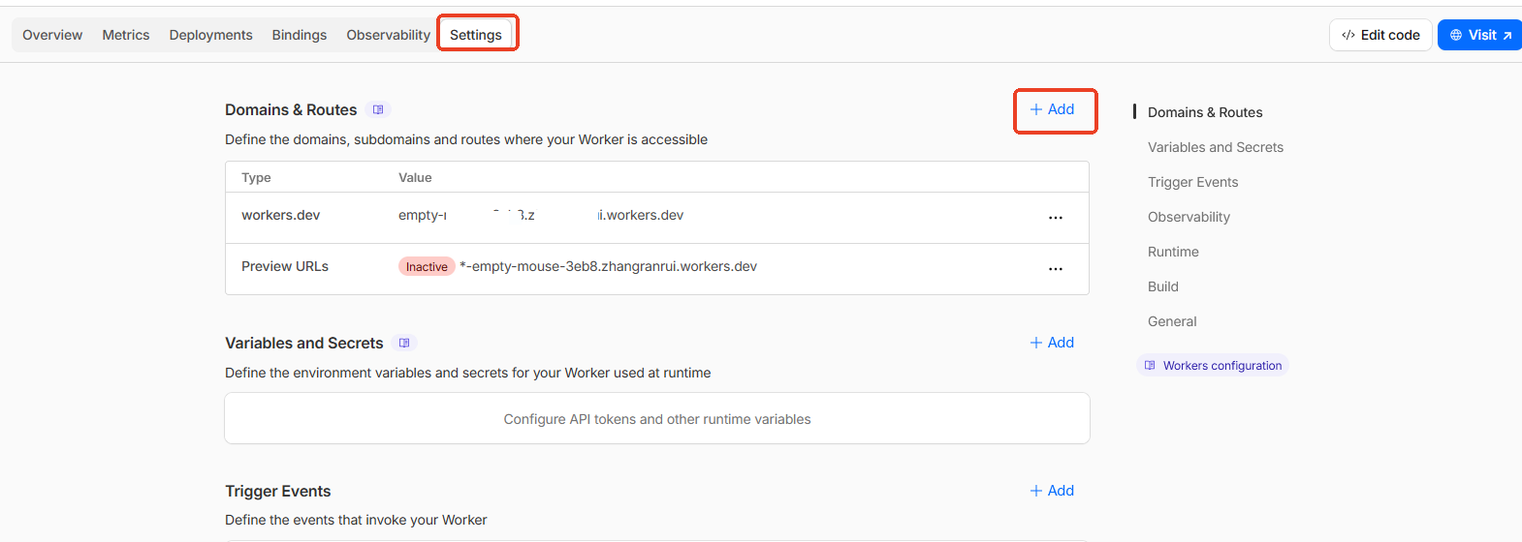Select the Bindings tab
Screen dimensions: 1522x542
(x=299, y=35)
